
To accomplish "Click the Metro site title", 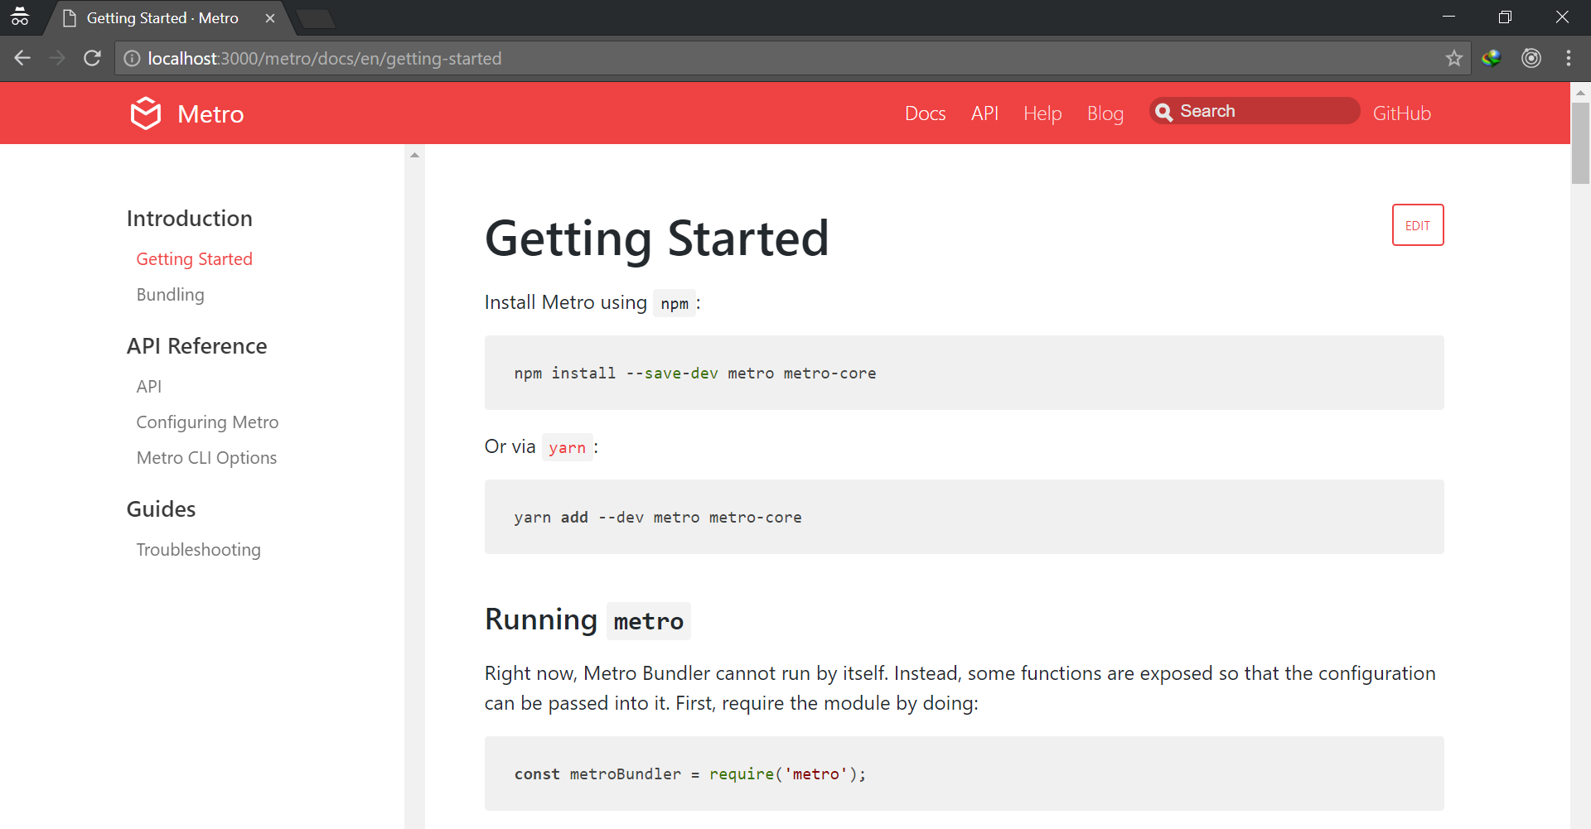I will [x=210, y=114].
